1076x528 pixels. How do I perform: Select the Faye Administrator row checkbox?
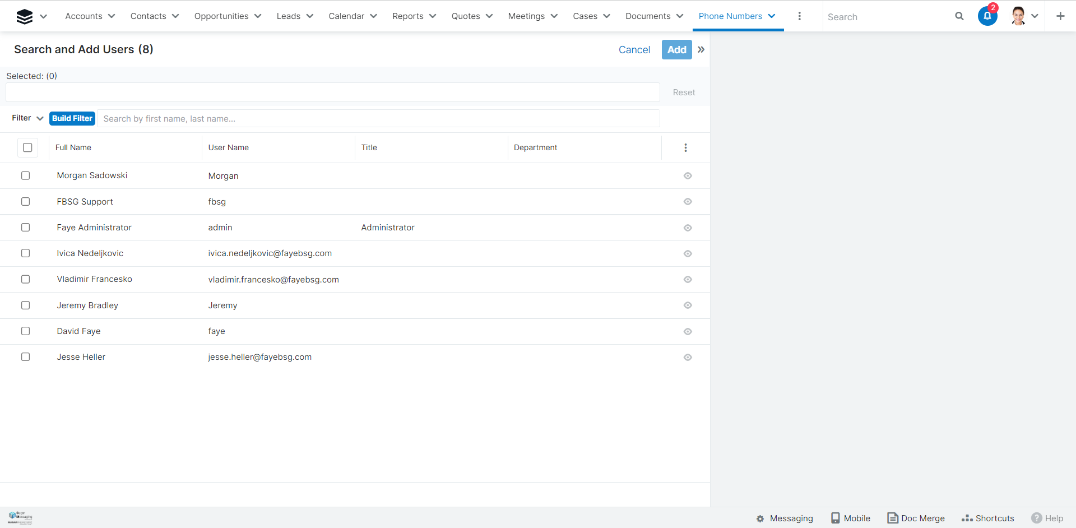coord(26,228)
